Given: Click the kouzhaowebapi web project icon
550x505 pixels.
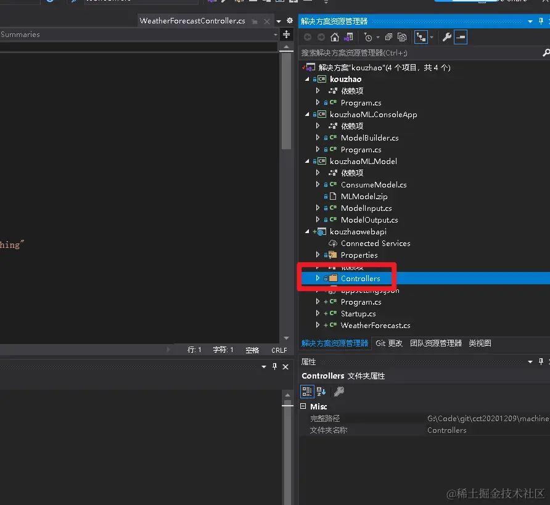Looking at the screenshot, I should 322,232.
